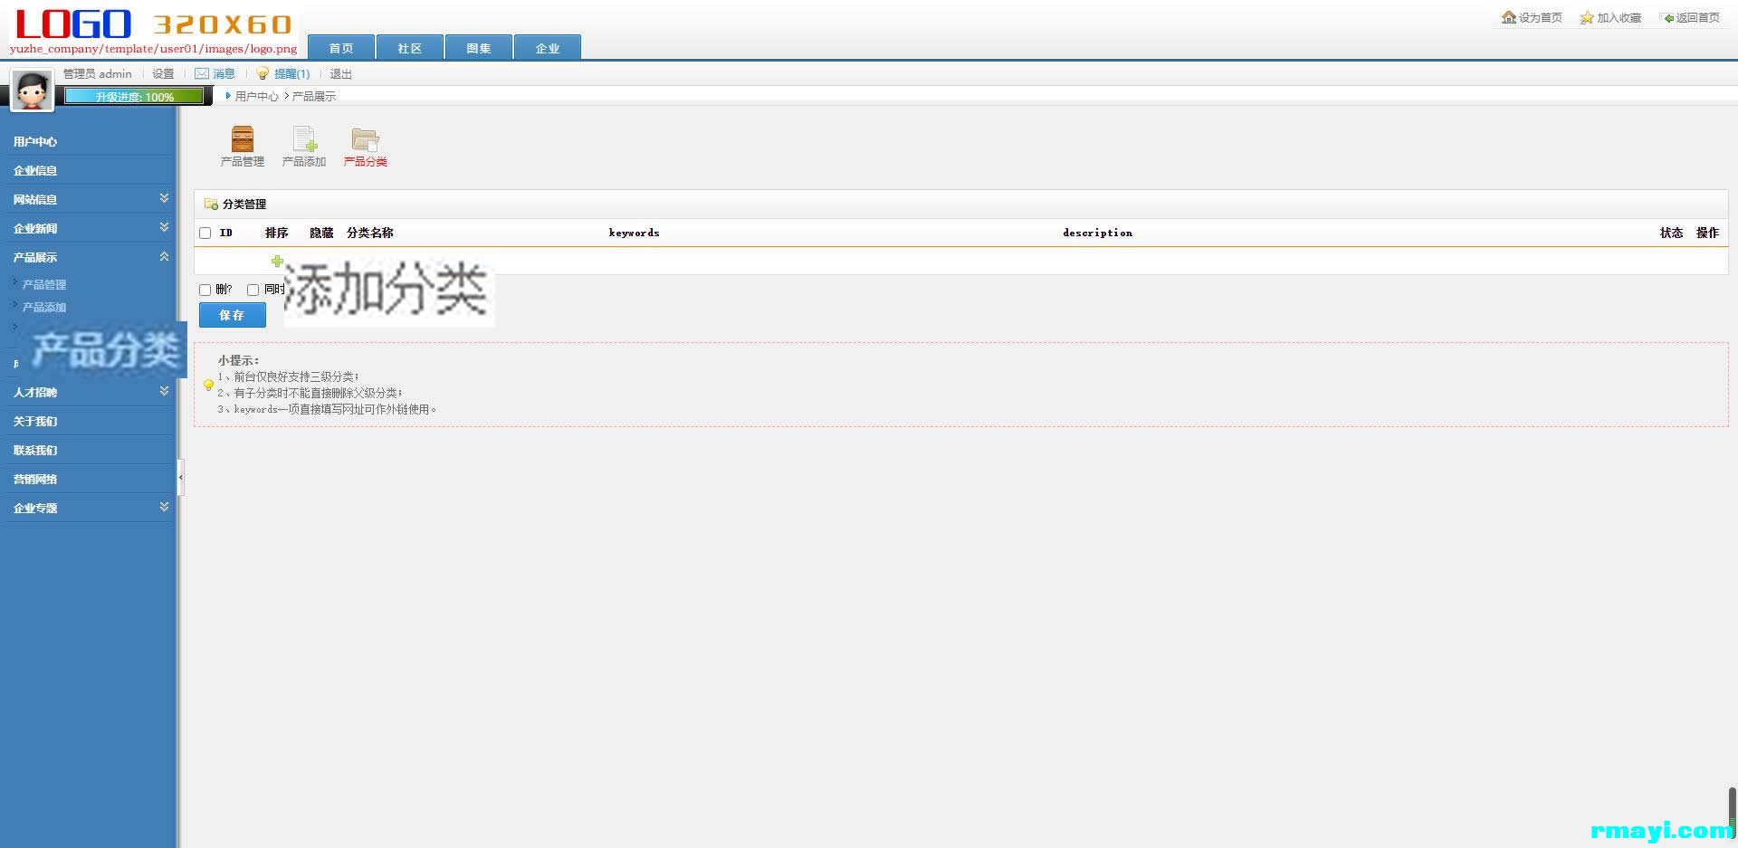Open the 消息 envelope icon
1738x848 pixels.
(x=202, y=73)
